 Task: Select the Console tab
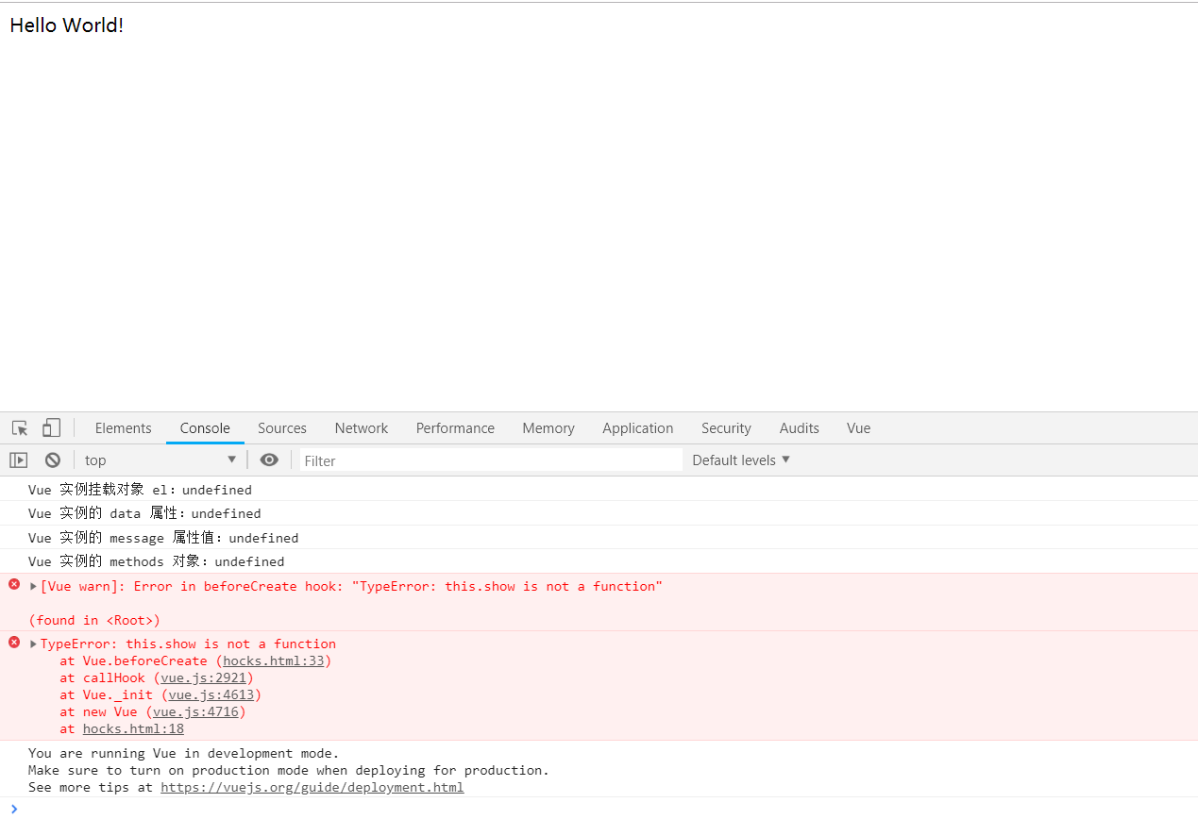(x=205, y=428)
